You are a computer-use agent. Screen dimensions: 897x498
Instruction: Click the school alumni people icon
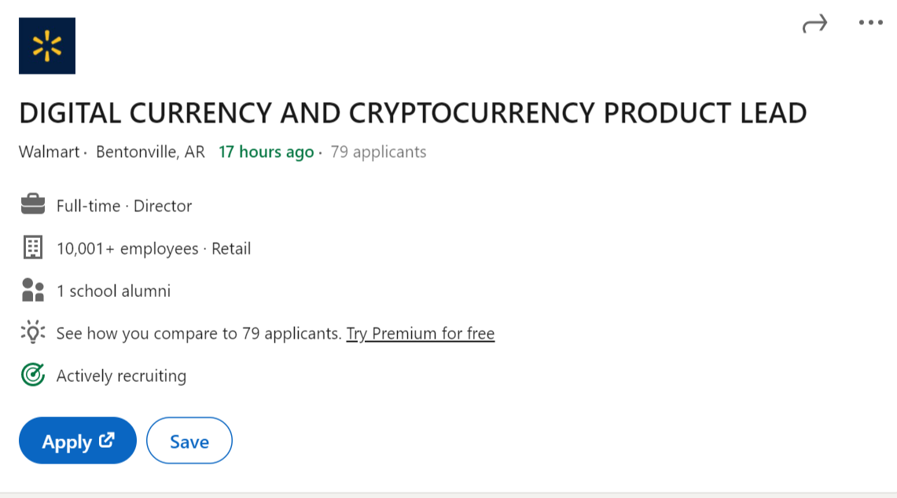point(32,291)
